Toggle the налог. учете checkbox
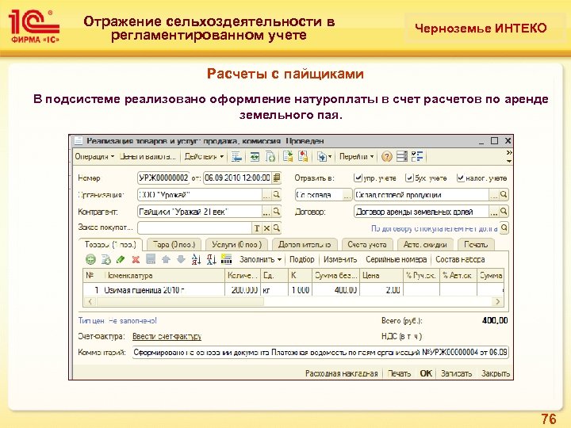The width and height of the screenshot is (571, 428). (x=460, y=178)
